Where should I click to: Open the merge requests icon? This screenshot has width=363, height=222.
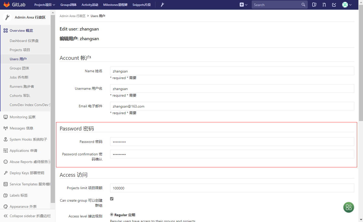[x=324, y=5]
